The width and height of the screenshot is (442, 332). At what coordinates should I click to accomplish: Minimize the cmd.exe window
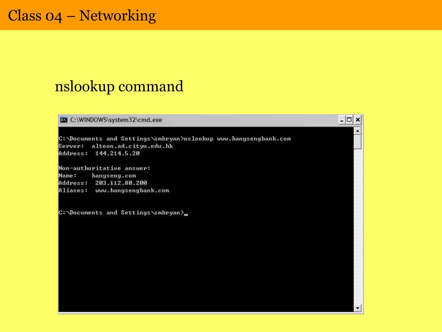pyautogui.click(x=342, y=120)
